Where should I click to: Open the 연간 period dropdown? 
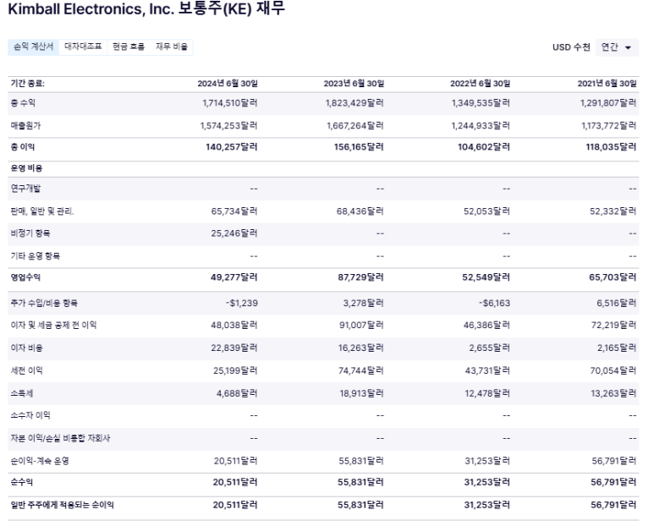[617, 47]
